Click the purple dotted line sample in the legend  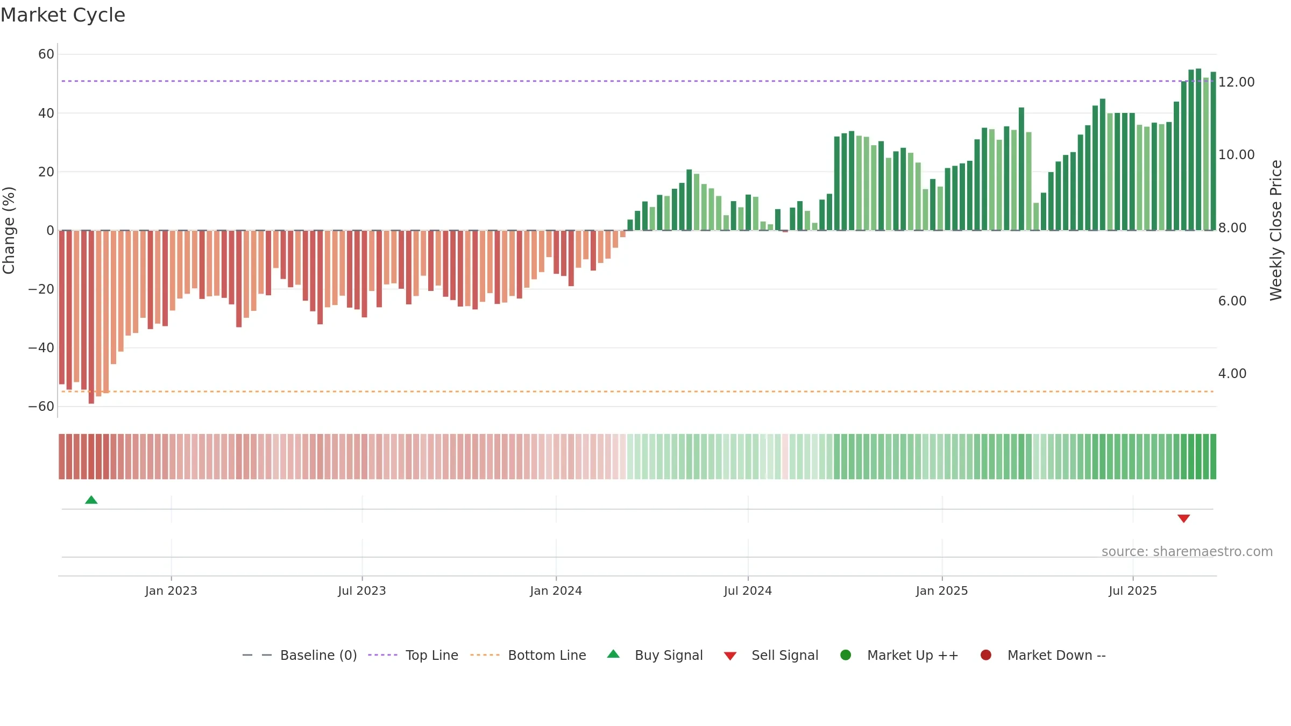pyautogui.click(x=382, y=655)
